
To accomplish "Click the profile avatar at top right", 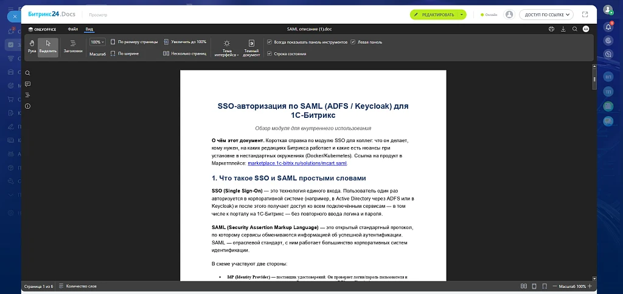I will coord(608,10).
